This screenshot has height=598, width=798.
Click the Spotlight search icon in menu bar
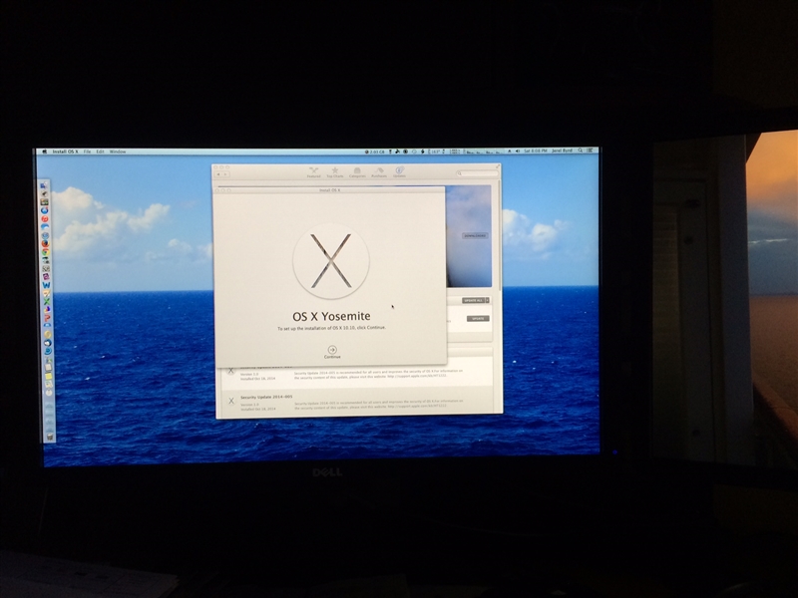pyautogui.click(x=581, y=151)
